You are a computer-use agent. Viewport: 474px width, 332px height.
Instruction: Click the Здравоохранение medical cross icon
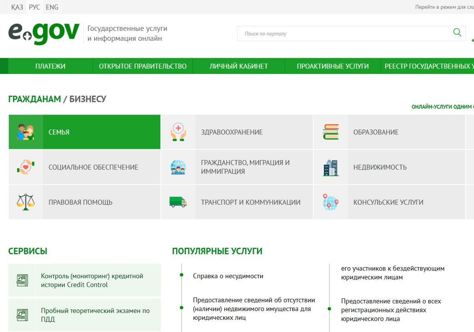tap(178, 132)
